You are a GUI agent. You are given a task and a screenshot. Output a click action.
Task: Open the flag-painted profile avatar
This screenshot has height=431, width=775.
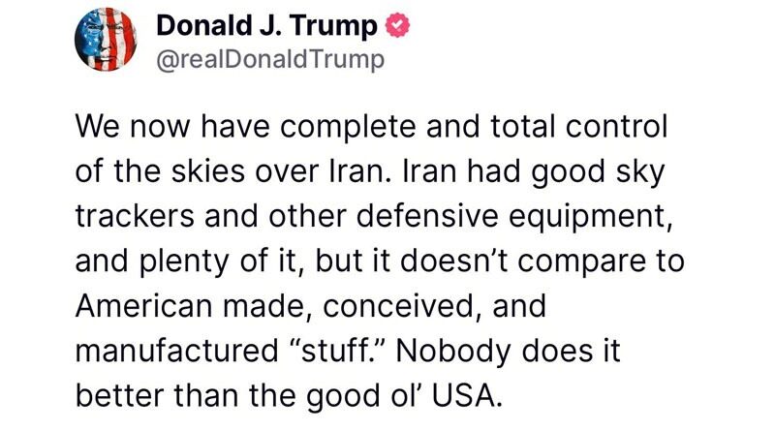tap(106, 39)
